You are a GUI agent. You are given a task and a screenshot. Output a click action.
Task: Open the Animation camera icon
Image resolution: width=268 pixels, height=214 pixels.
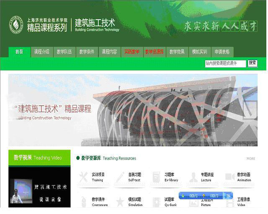tap(230, 177)
